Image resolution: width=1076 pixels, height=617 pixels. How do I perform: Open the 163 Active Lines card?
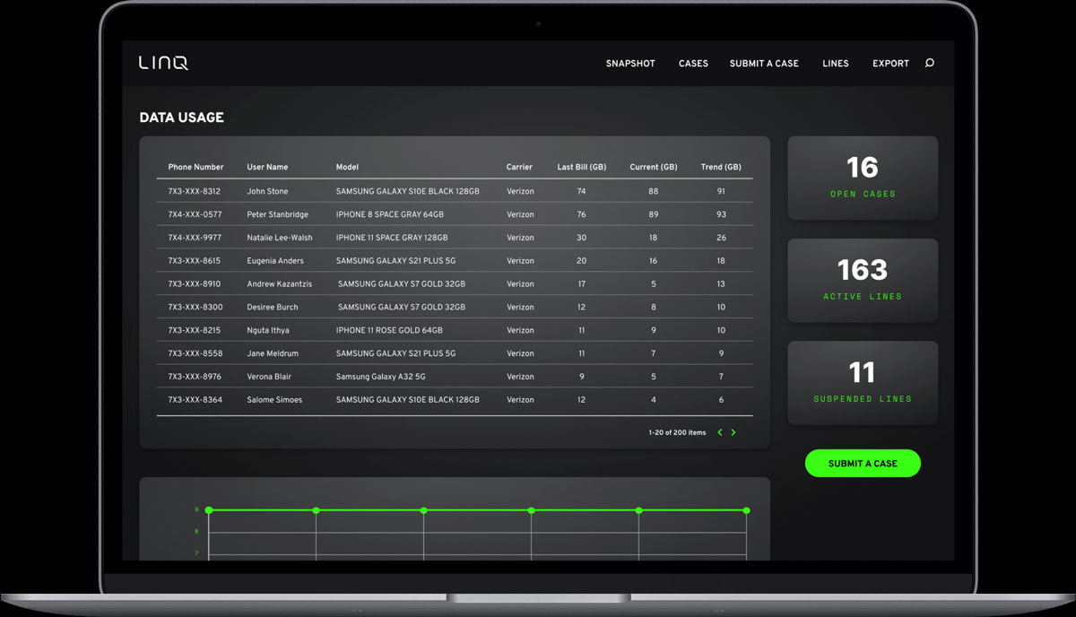(863, 280)
